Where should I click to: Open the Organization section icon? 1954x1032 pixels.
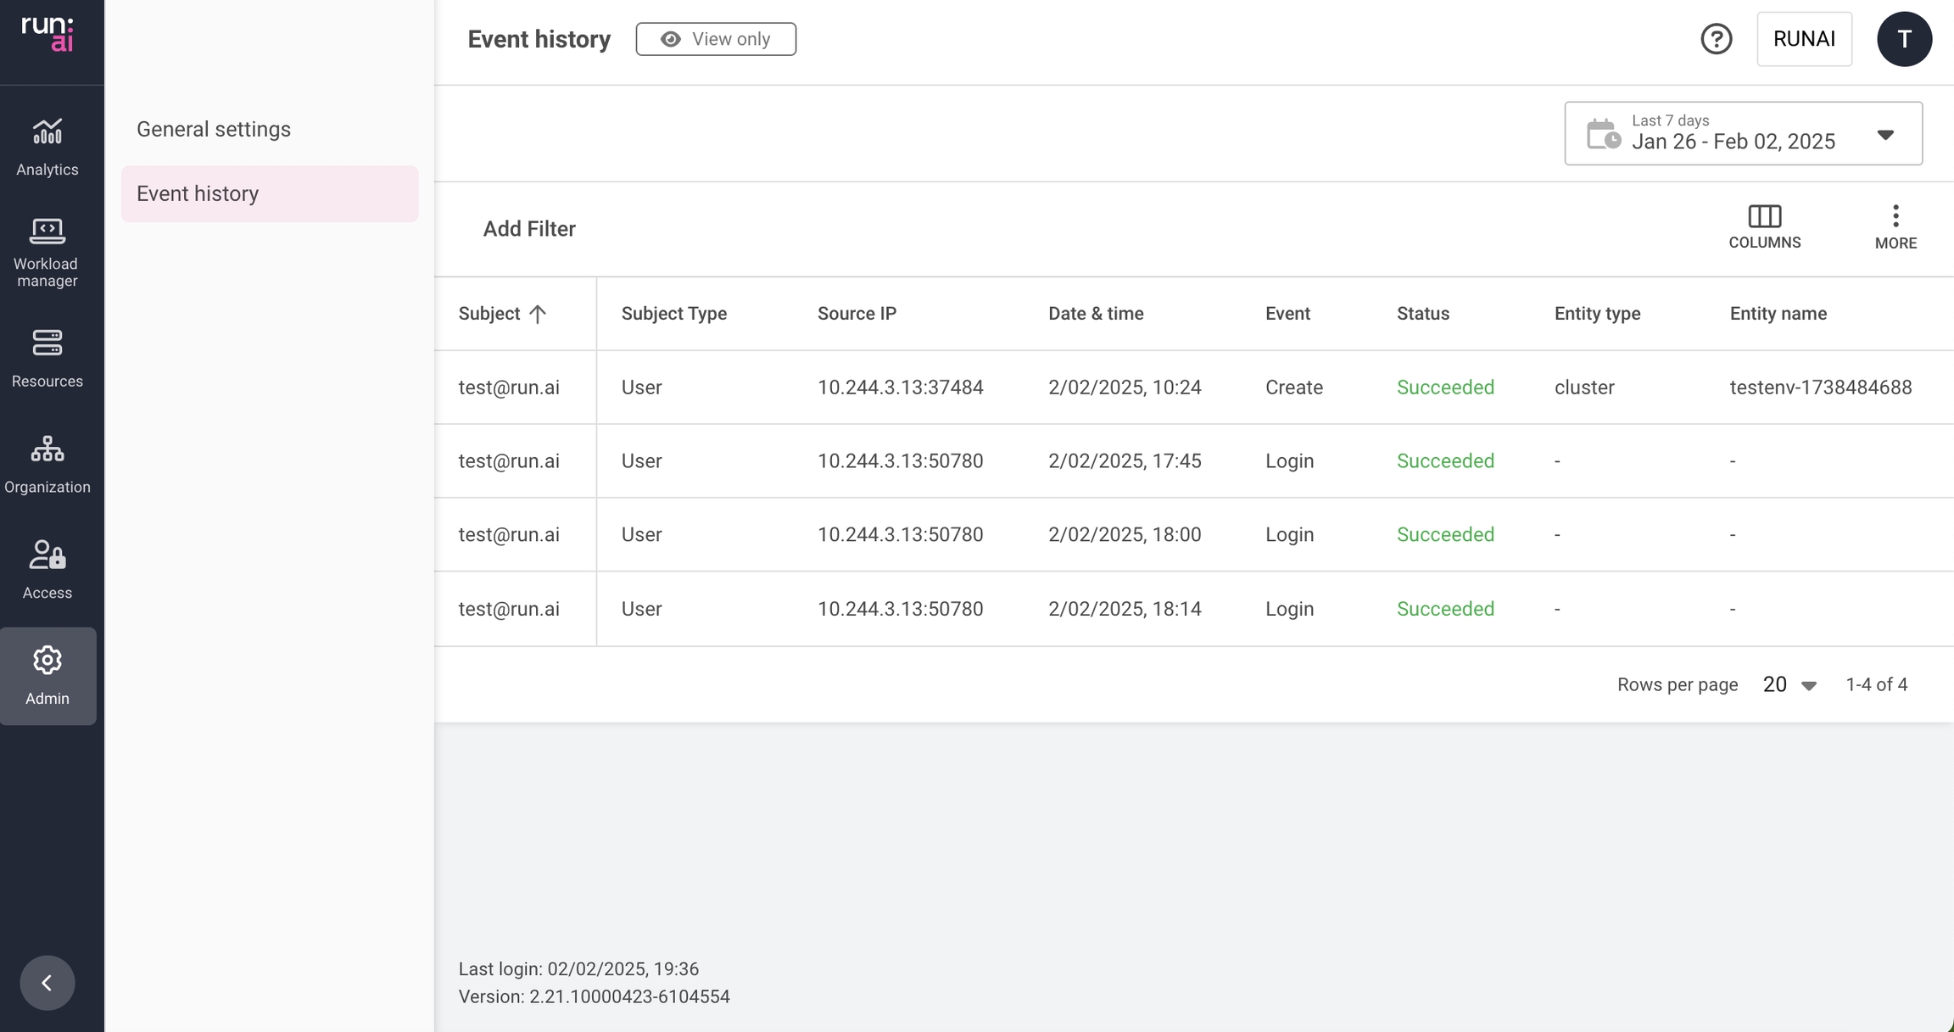[x=47, y=449]
